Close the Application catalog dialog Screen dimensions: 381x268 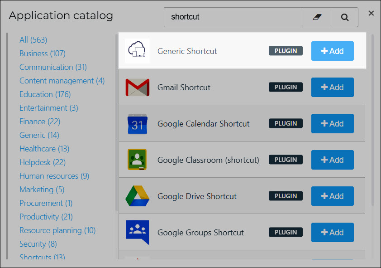coord(371,13)
